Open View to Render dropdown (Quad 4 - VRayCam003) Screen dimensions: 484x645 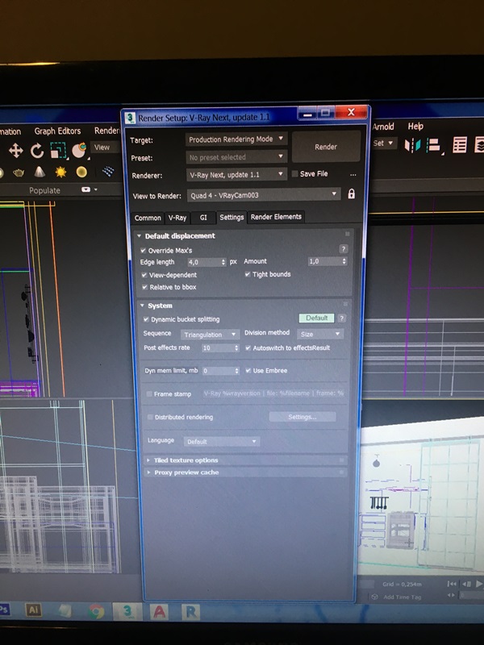coord(264,195)
